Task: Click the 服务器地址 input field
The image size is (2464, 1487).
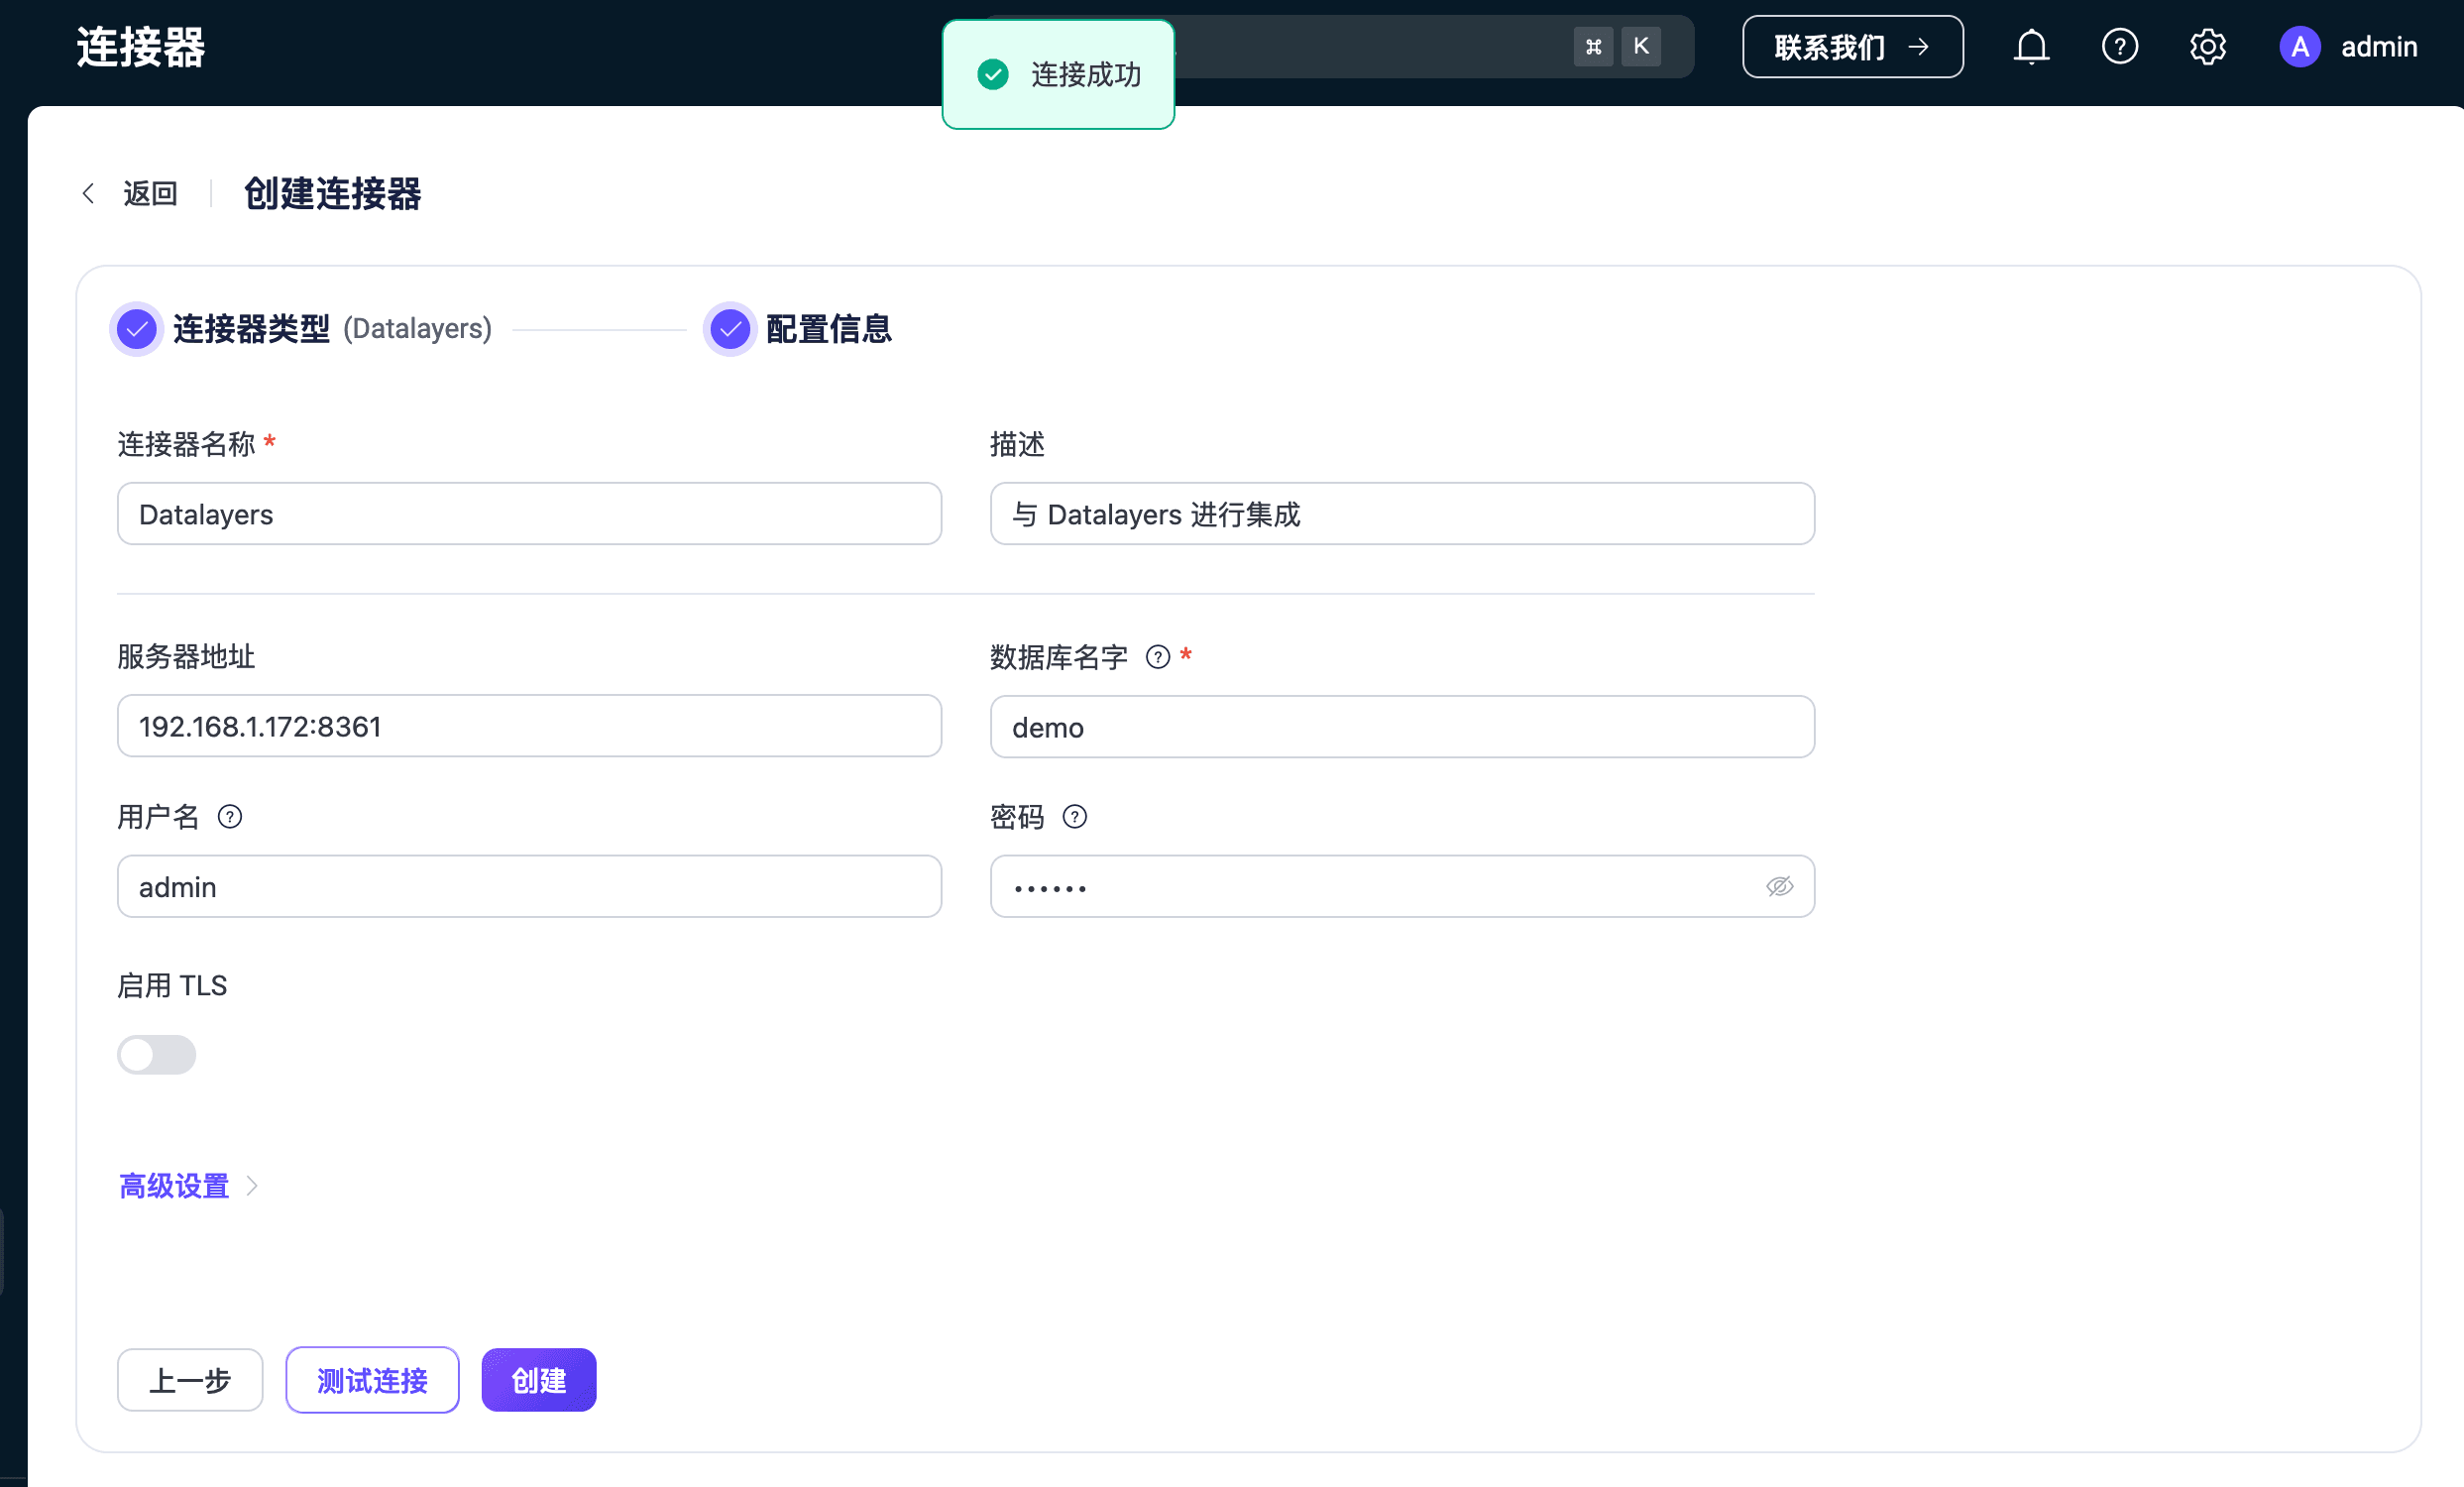Action: 528,726
